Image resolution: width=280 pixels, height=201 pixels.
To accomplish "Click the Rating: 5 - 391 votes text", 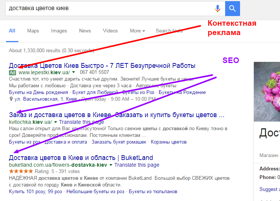I will (57, 172).
